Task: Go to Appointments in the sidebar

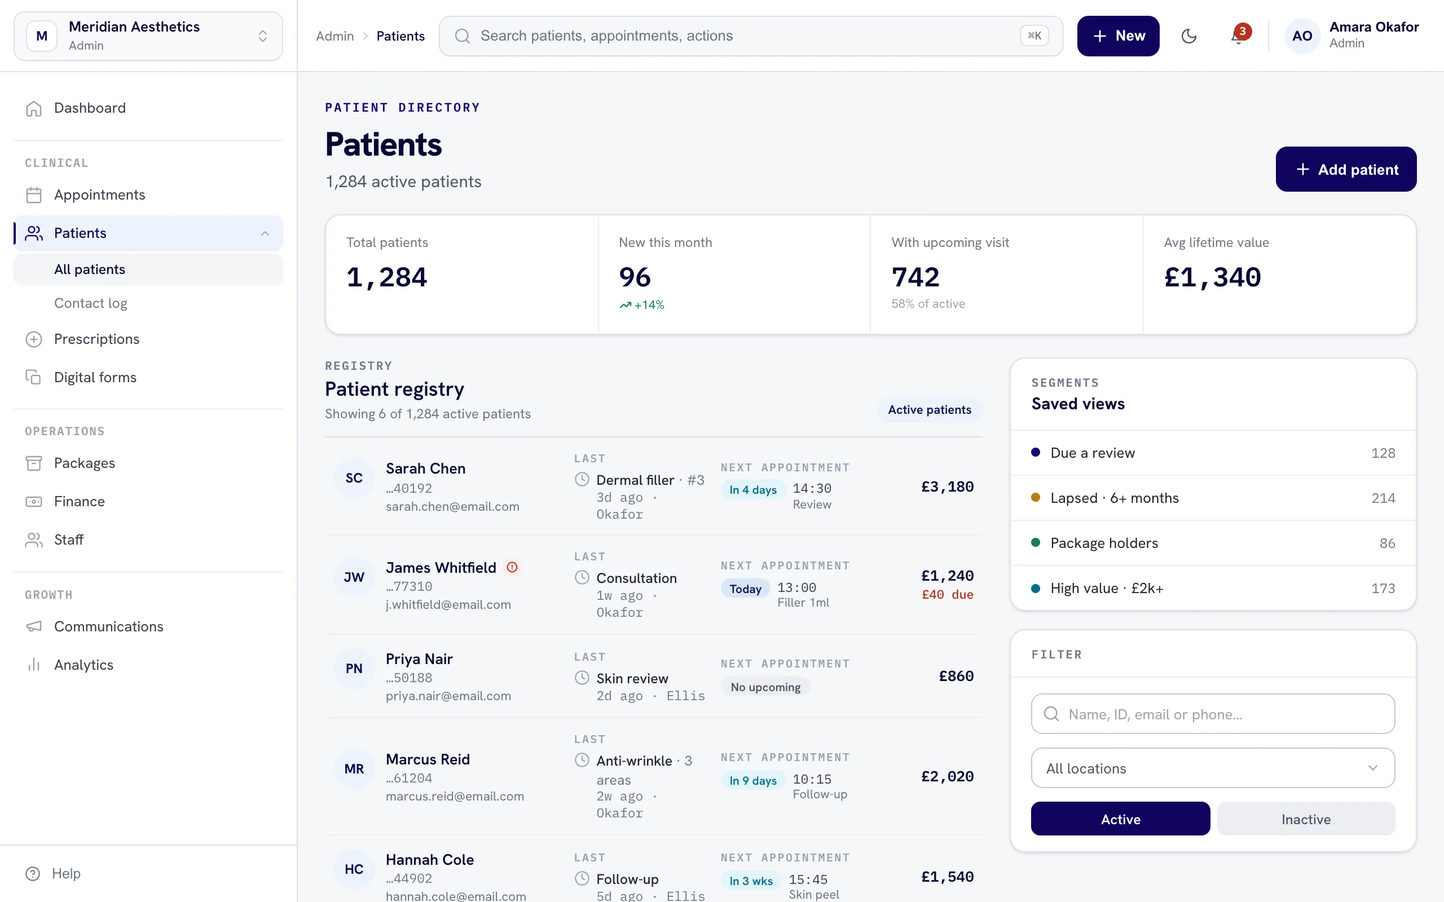Action: (x=148, y=195)
